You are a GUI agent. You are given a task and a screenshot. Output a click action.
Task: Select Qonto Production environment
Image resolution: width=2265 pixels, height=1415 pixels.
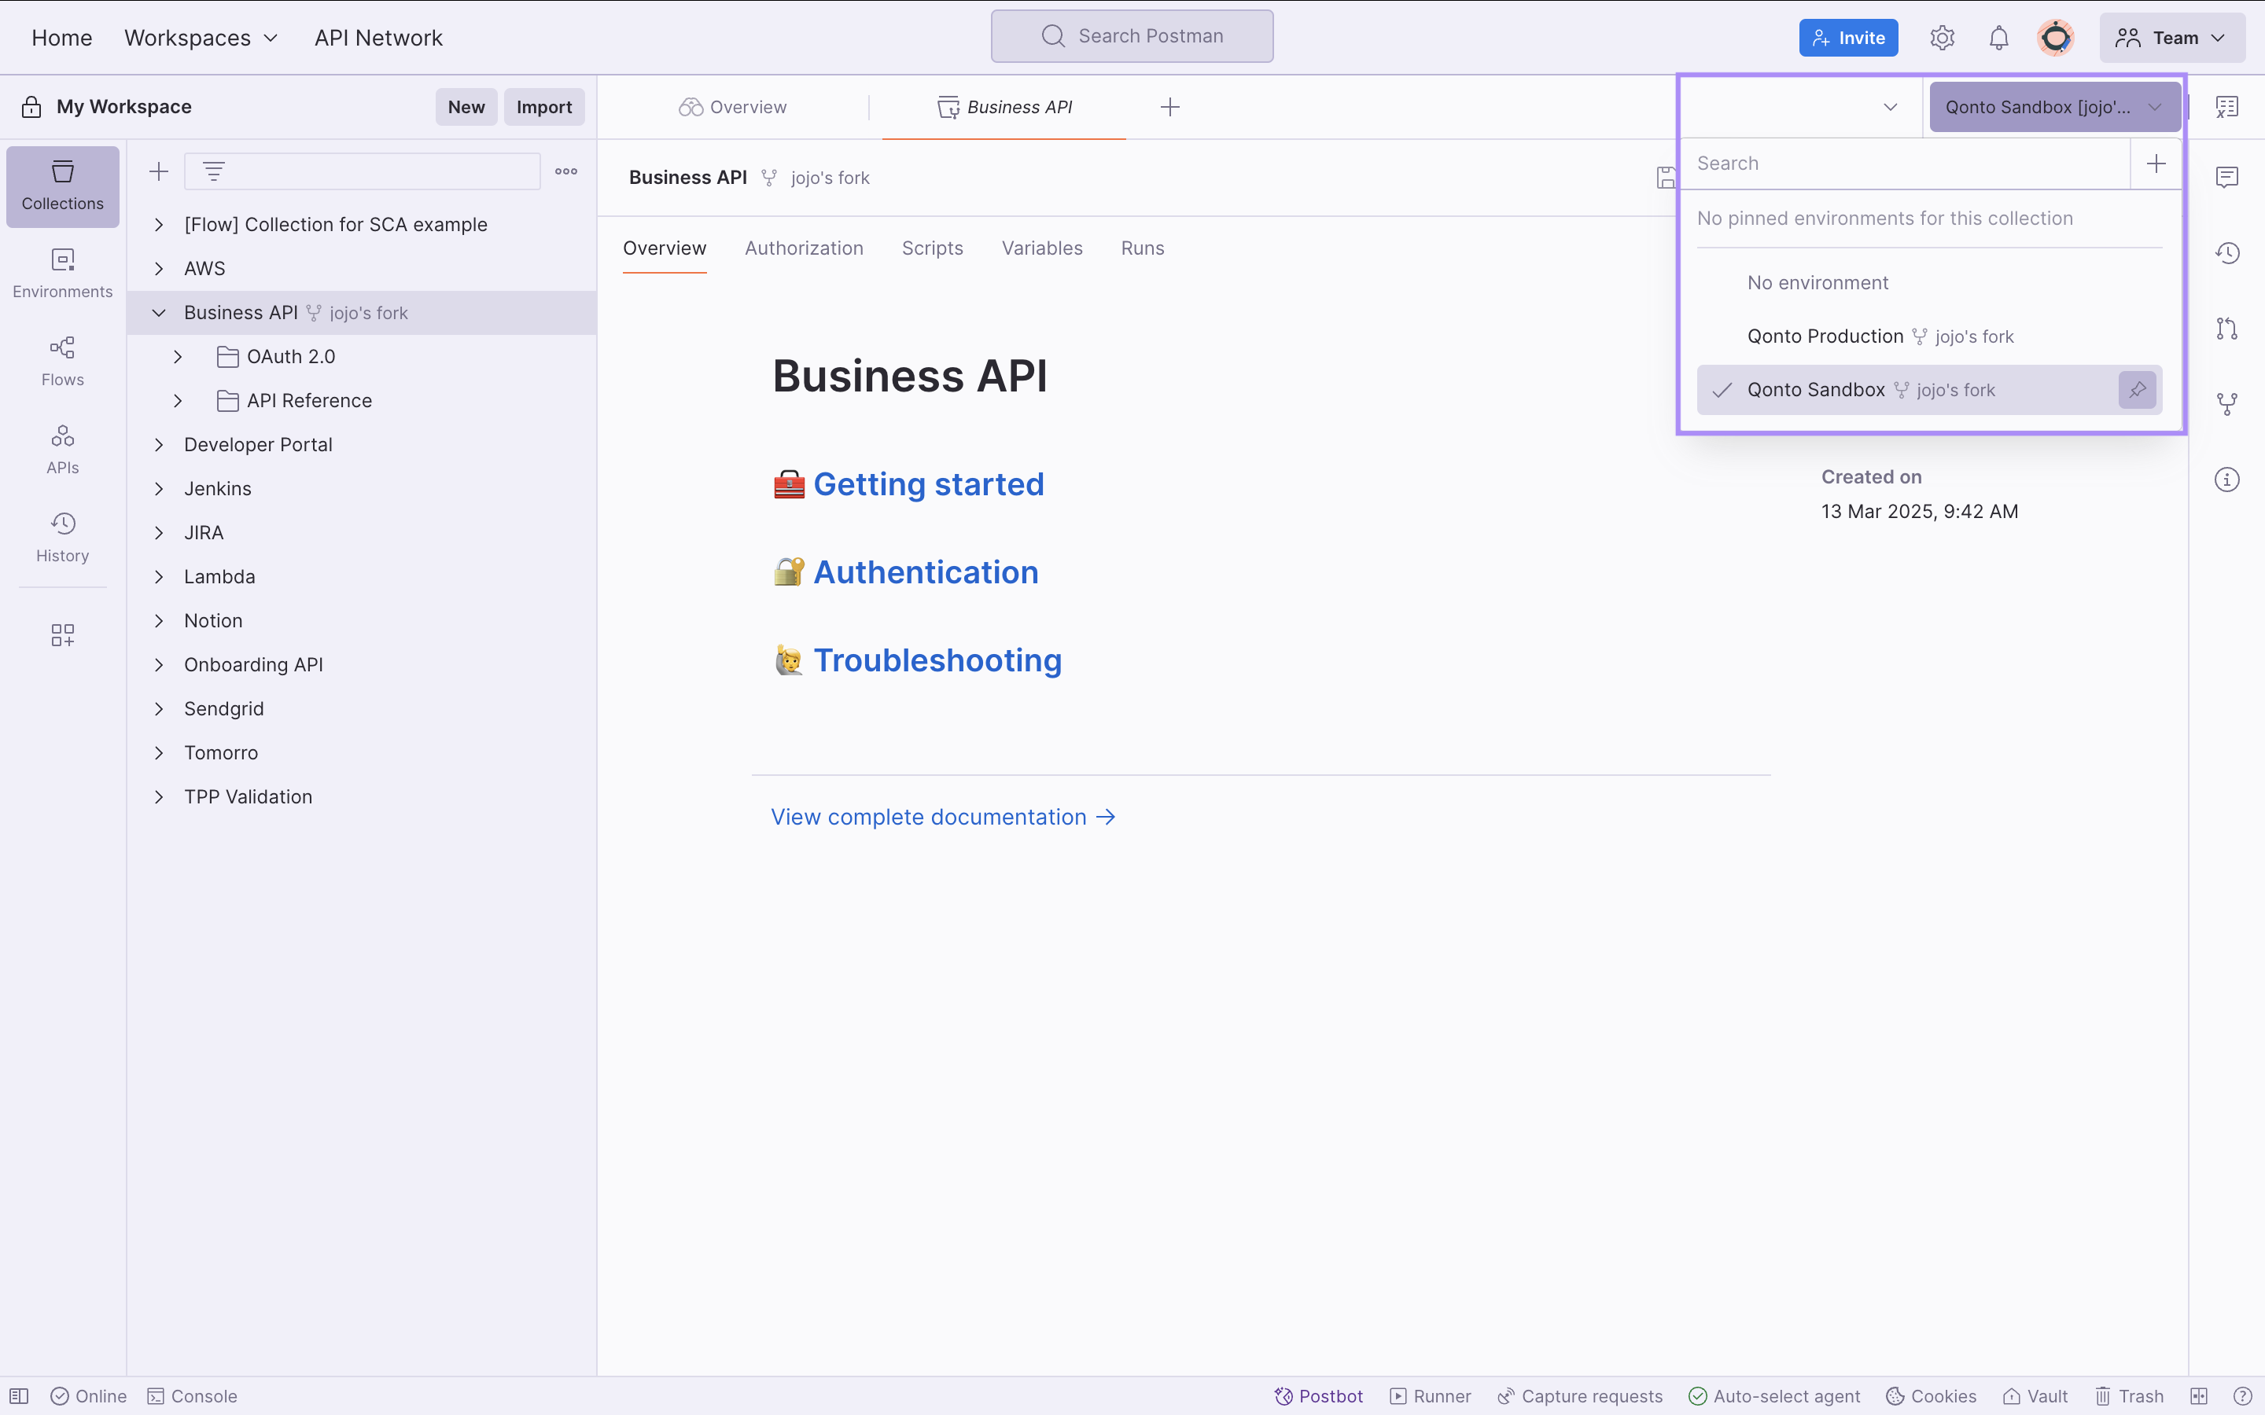(x=1929, y=336)
